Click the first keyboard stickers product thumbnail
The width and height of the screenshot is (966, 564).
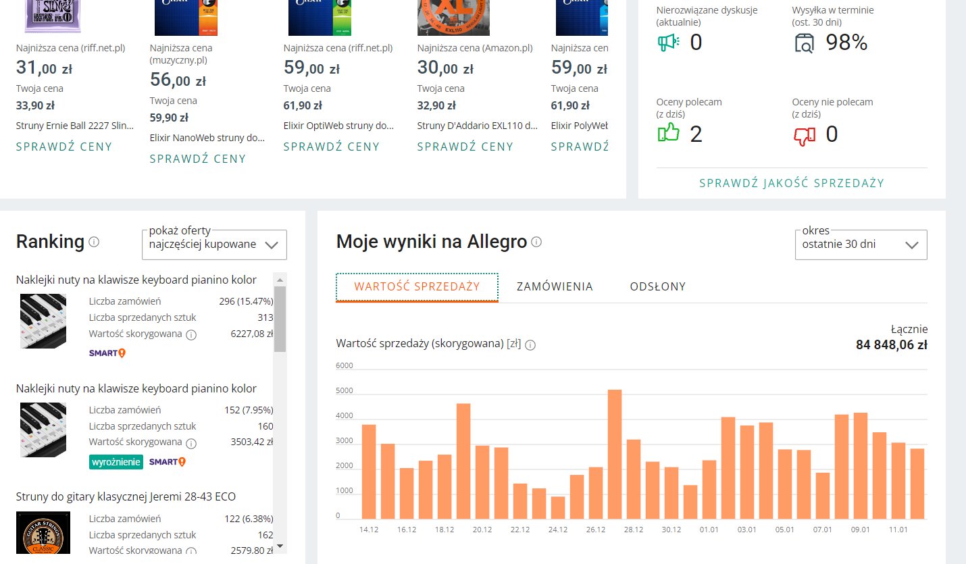point(43,321)
